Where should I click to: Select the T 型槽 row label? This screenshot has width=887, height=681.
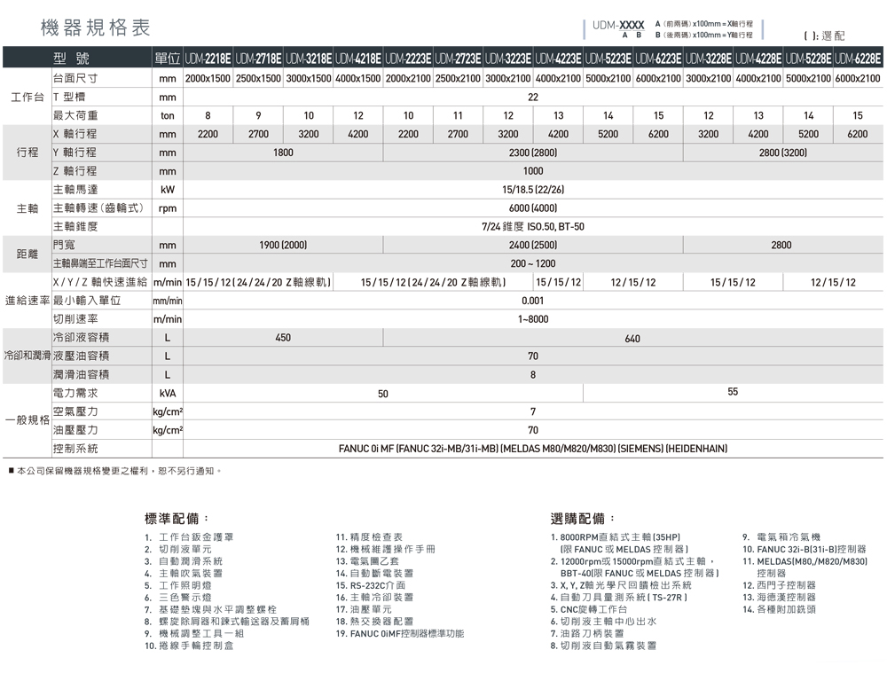tap(69, 97)
